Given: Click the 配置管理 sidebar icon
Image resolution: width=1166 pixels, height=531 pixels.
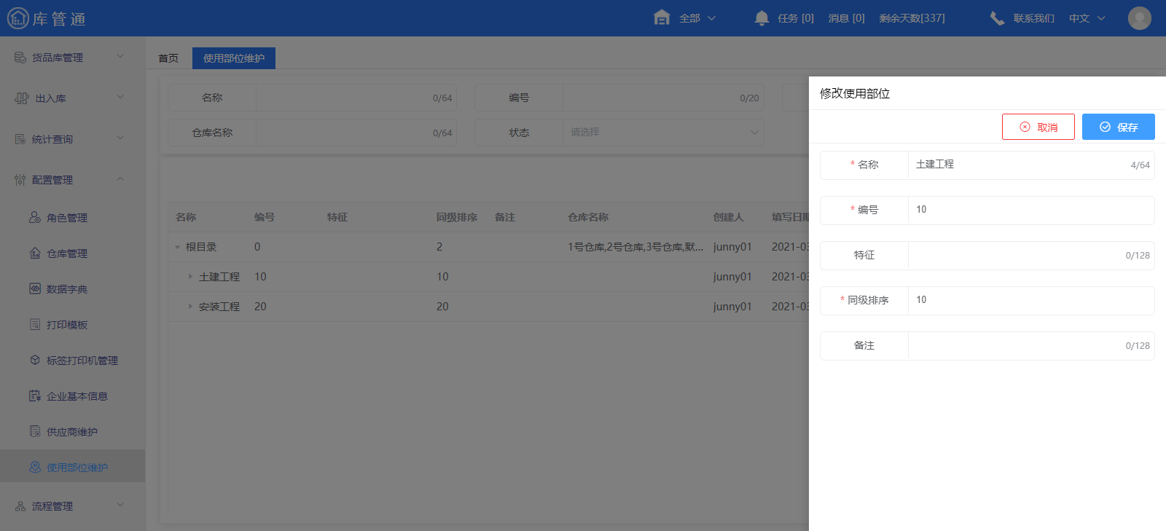Looking at the screenshot, I should (20, 179).
